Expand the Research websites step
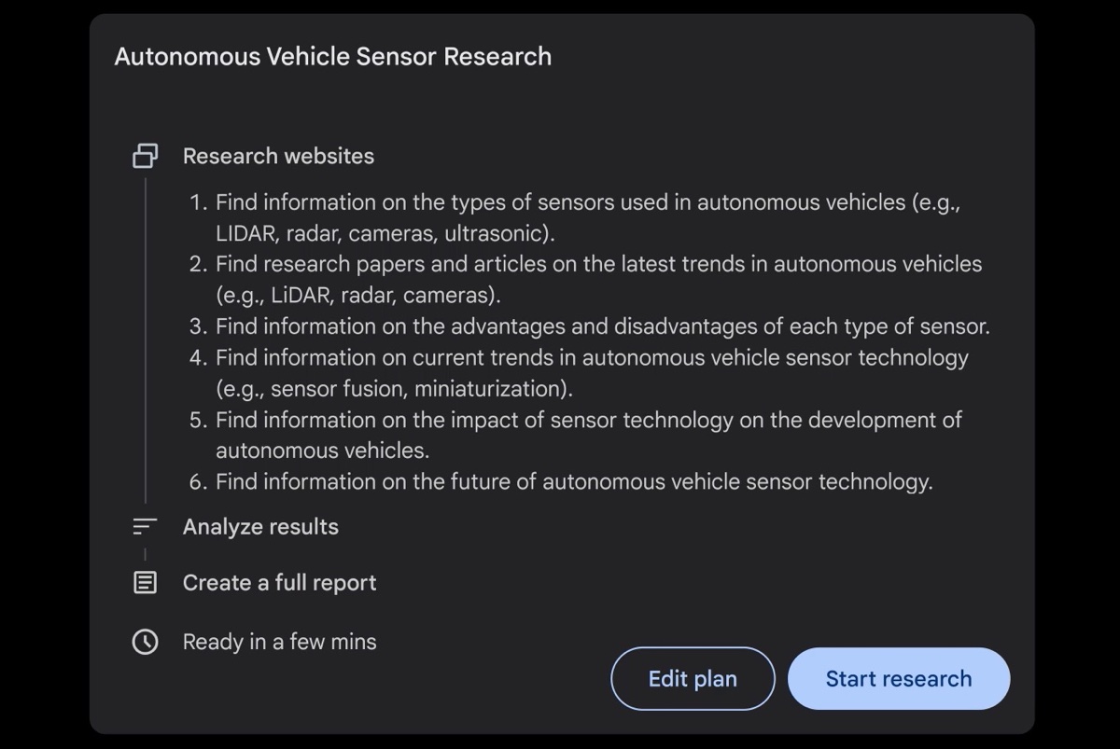The width and height of the screenshot is (1120, 749). 278,156
